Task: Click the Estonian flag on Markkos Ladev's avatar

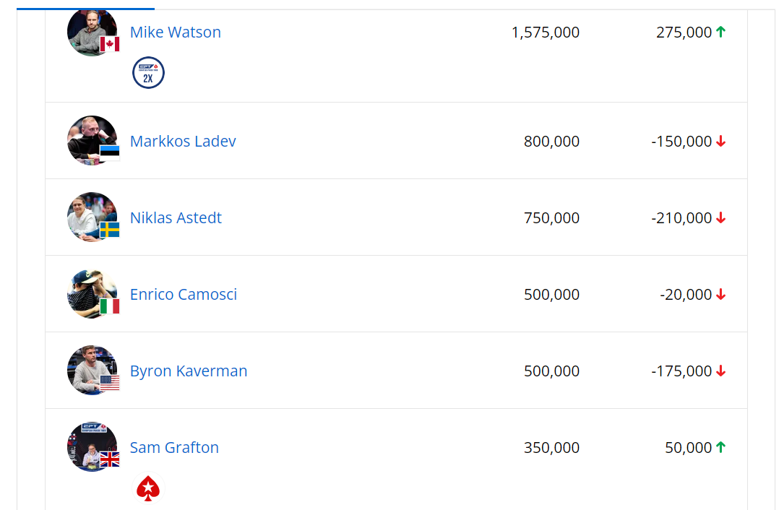Action: pos(110,152)
